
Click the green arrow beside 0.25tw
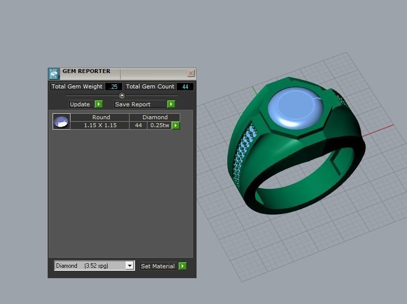pyautogui.click(x=176, y=126)
